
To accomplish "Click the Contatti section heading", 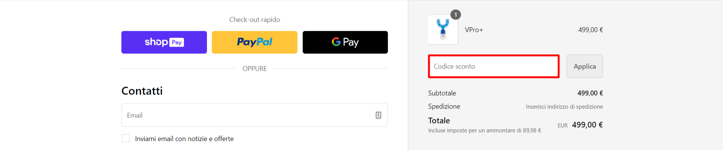I will (x=142, y=91).
